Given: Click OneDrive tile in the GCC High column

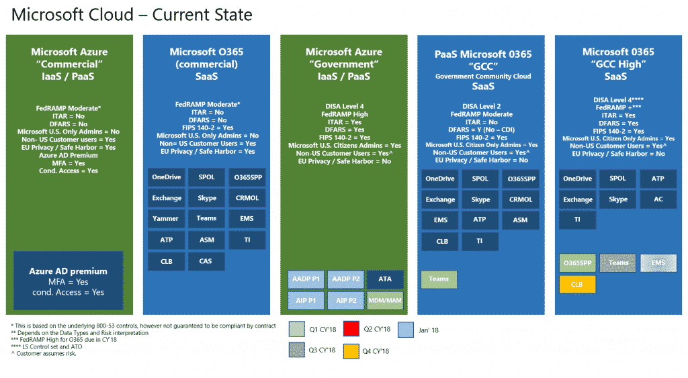Looking at the screenshot, I should 577,179.
